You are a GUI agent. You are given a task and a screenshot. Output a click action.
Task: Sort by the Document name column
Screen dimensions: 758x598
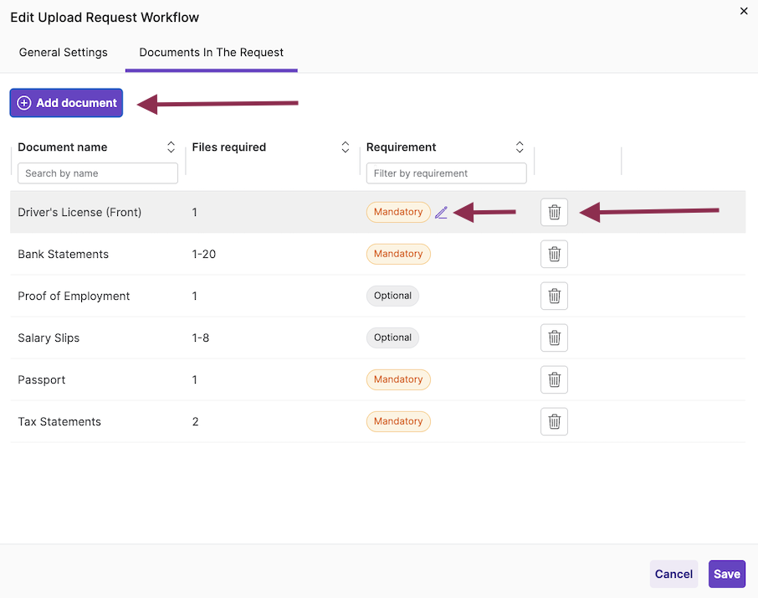(171, 147)
